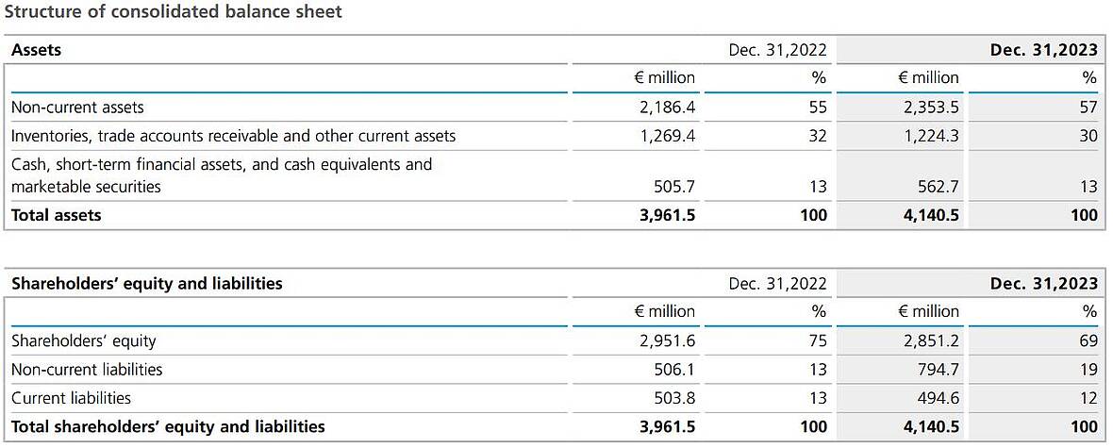The width and height of the screenshot is (1113, 448).
Task: Select the 'Shareholders' equity and liabilities' table header
Action: [146, 283]
